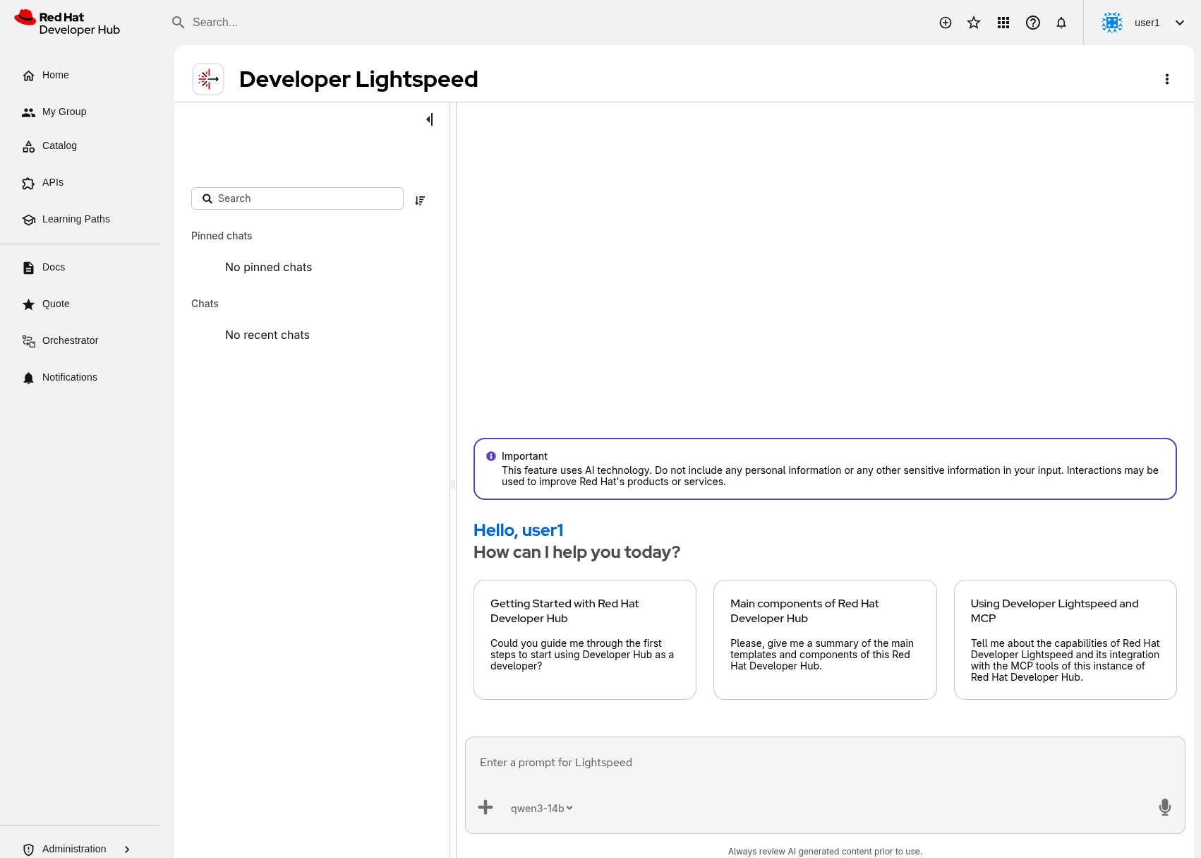Viewport: 1201px width, 858px height.
Task: Click the create plus-circle icon in header
Action: click(x=946, y=23)
